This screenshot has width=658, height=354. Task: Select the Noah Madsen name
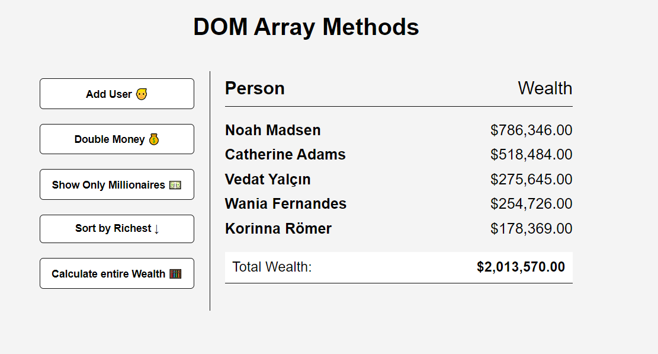click(273, 130)
